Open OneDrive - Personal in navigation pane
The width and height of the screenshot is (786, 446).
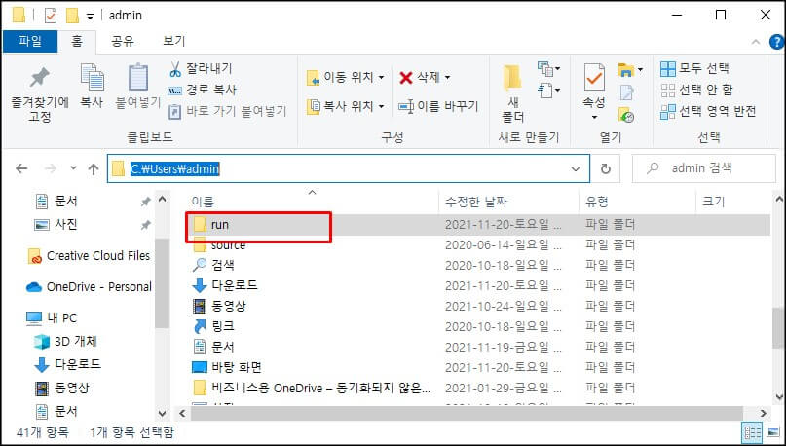89,287
